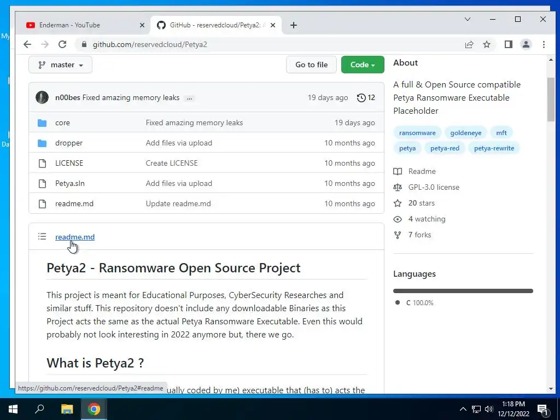This screenshot has height=420, width=560.
Task: Expand the green Code dropdown
Action: [x=363, y=65]
